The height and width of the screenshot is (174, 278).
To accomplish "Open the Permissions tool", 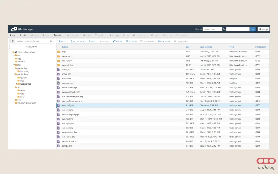I will tap(140, 35).
